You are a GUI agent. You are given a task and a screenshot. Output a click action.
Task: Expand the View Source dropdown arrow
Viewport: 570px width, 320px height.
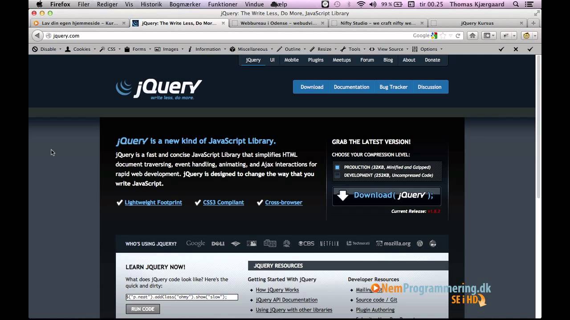[407, 49]
